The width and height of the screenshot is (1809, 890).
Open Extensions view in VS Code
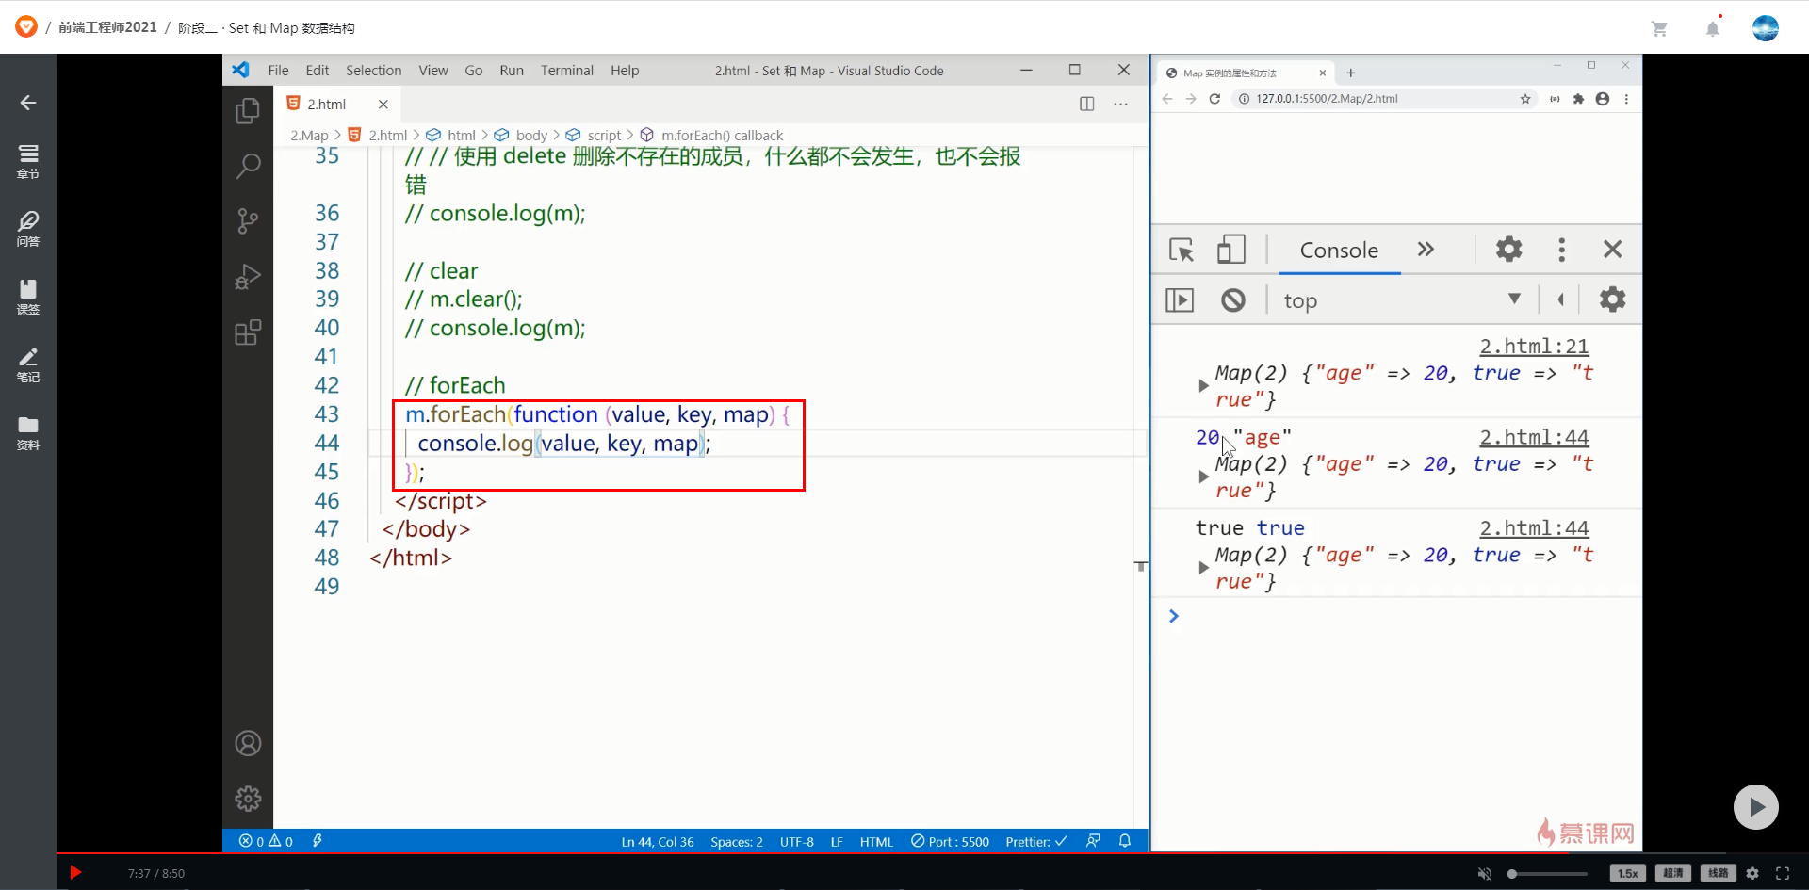pyautogui.click(x=248, y=332)
